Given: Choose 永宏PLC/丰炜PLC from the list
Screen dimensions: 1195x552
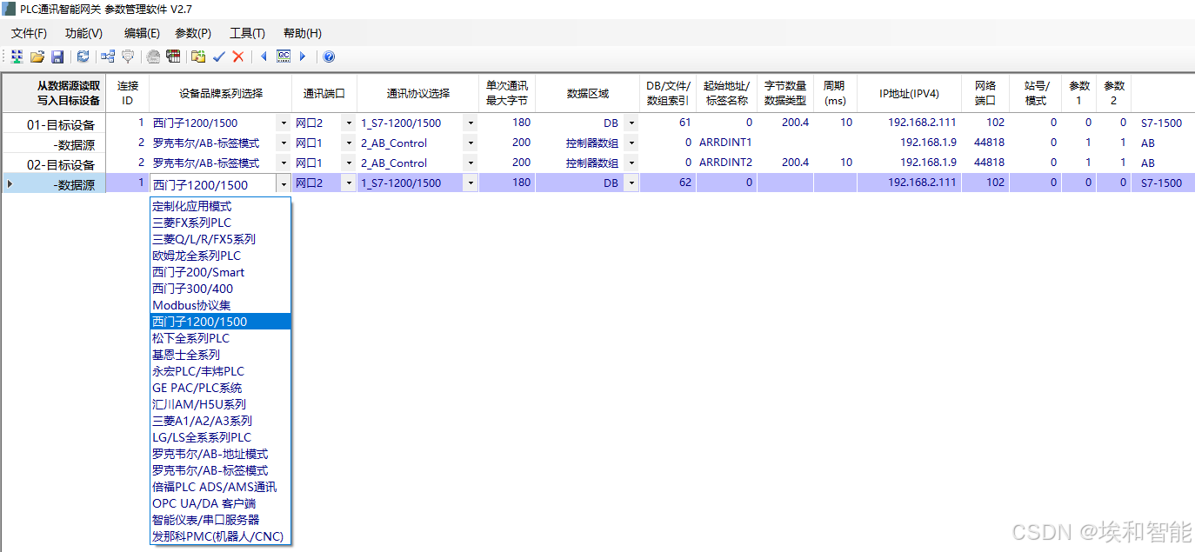Looking at the screenshot, I should pos(221,371).
